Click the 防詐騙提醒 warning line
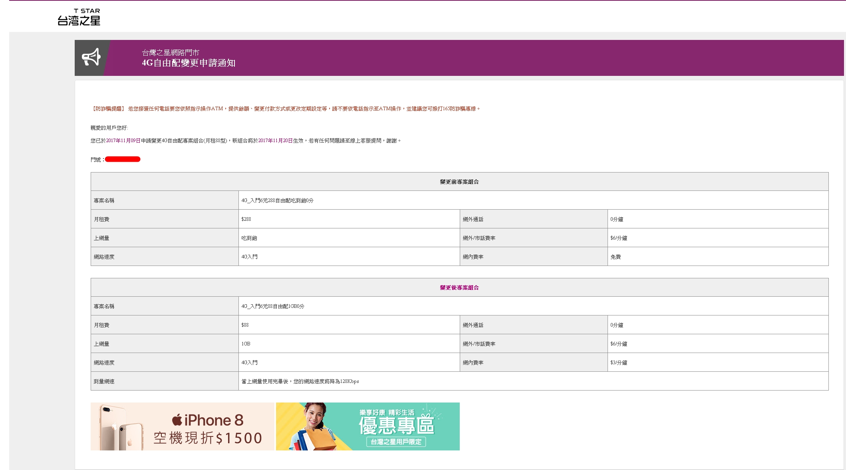The width and height of the screenshot is (846, 470). tap(286, 109)
